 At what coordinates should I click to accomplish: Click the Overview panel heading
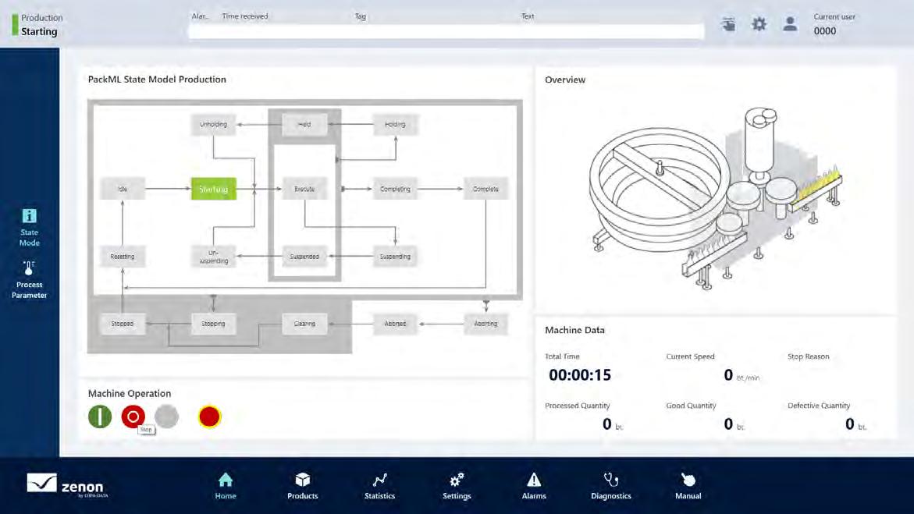[x=565, y=80]
